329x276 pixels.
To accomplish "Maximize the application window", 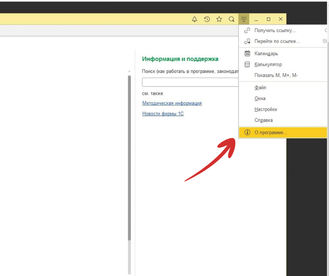I will point(268,19).
